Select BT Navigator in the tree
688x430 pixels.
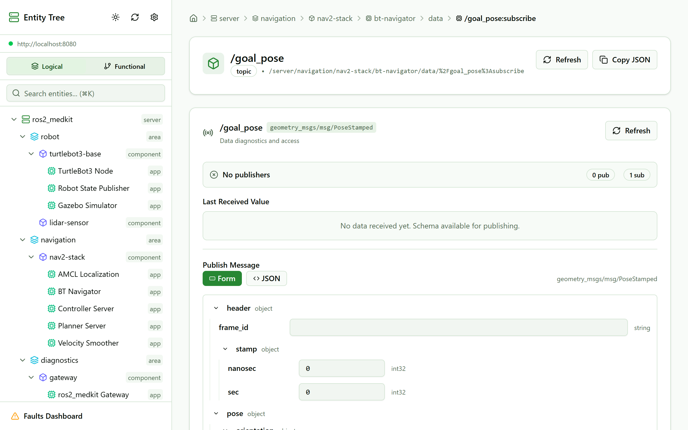(x=79, y=292)
